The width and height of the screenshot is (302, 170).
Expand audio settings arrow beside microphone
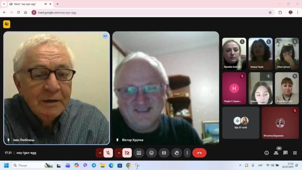(x=100, y=153)
